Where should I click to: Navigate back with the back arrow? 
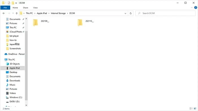tap(4, 13)
